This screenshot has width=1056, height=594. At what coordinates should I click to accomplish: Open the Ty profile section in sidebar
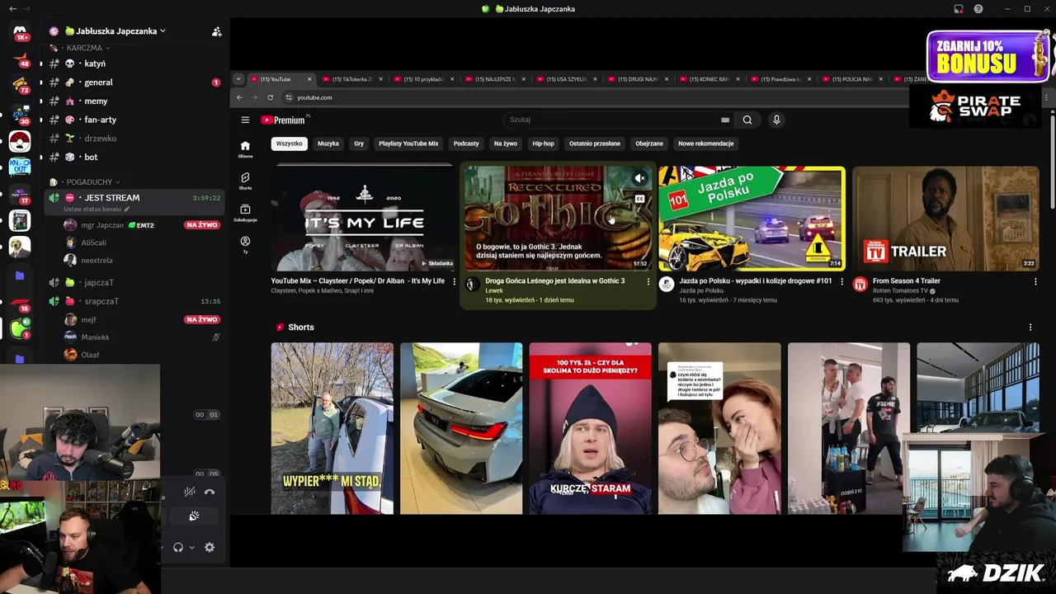click(x=245, y=245)
